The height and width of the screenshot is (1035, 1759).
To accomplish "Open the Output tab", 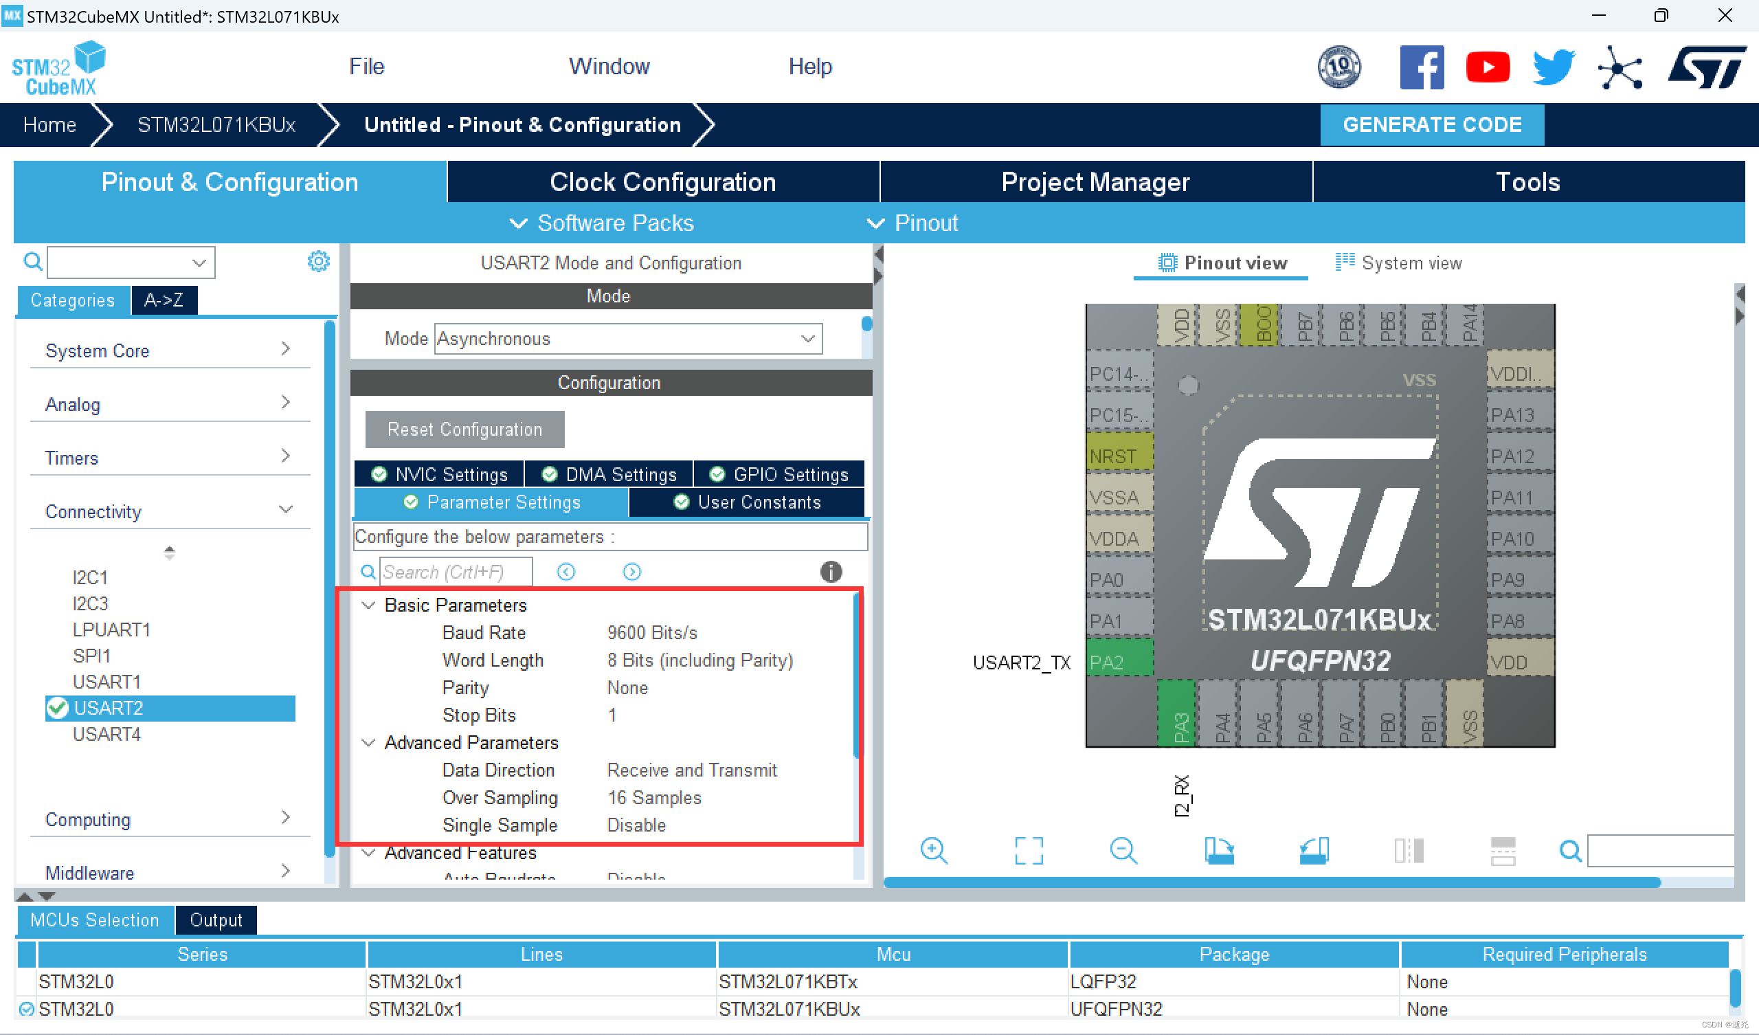I will pos(216,920).
